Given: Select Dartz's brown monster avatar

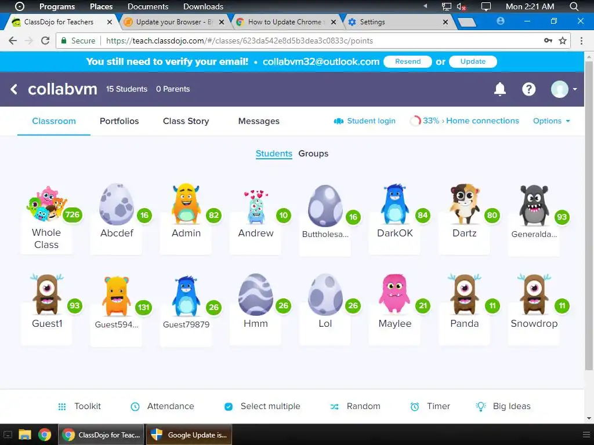Looking at the screenshot, I should (465, 205).
